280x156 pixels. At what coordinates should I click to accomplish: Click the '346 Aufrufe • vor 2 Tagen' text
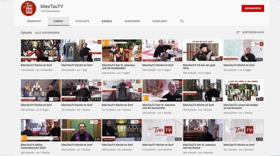pos(116,73)
